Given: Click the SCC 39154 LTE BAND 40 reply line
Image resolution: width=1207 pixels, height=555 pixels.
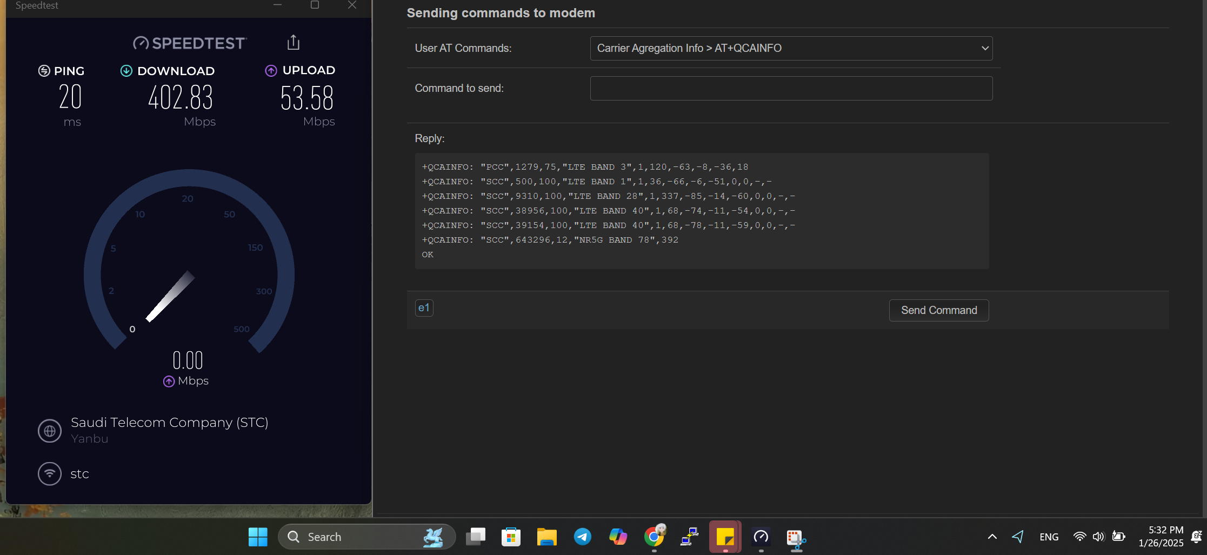Looking at the screenshot, I should (x=609, y=225).
